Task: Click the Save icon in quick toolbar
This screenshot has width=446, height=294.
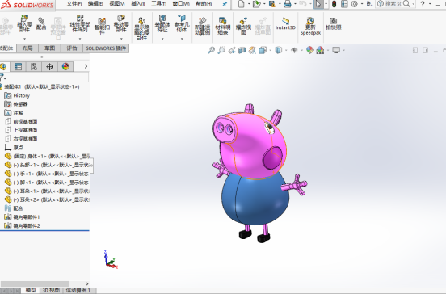Action: point(272,4)
